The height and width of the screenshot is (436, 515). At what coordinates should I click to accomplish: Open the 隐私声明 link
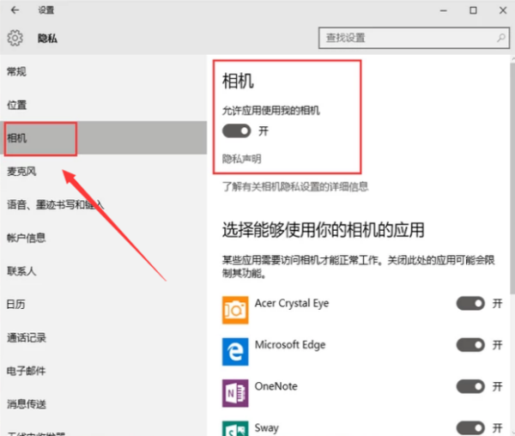(x=241, y=159)
